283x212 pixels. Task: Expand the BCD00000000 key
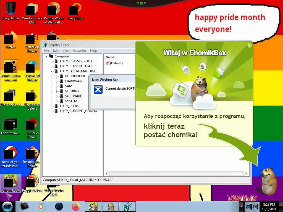(57, 76)
